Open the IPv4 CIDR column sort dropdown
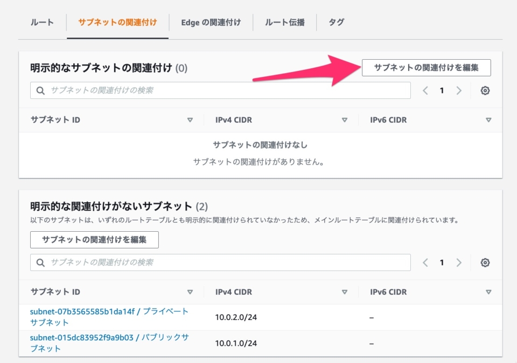This screenshot has width=517, height=363. [345, 119]
